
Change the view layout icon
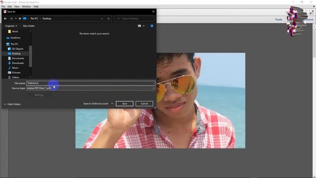tap(139, 26)
